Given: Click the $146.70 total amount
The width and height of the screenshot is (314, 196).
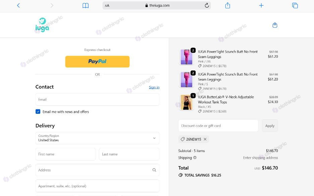Looking at the screenshot, I should pos(270,168).
